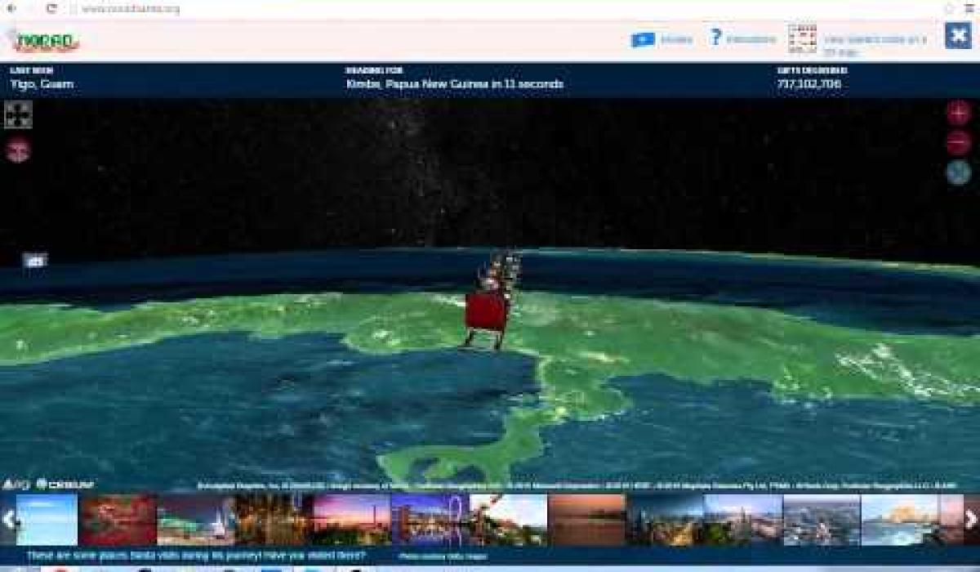
Task: View Santa's route on a 2D map
Action: [x=857, y=40]
